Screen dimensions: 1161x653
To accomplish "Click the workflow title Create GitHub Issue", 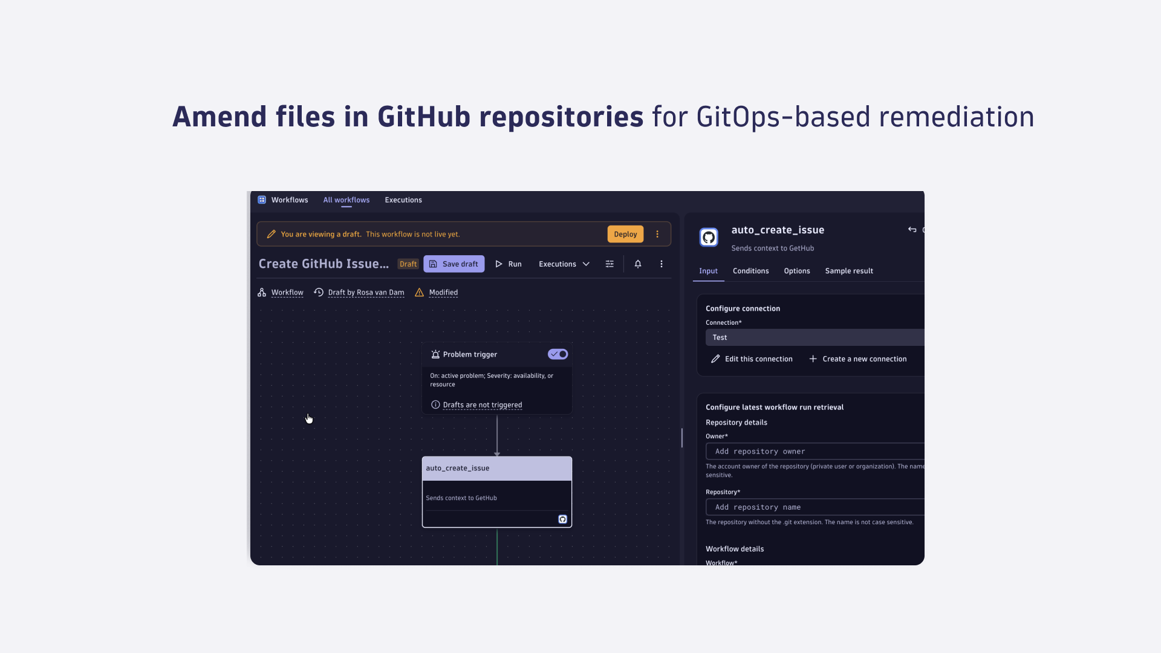I will (324, 264).
